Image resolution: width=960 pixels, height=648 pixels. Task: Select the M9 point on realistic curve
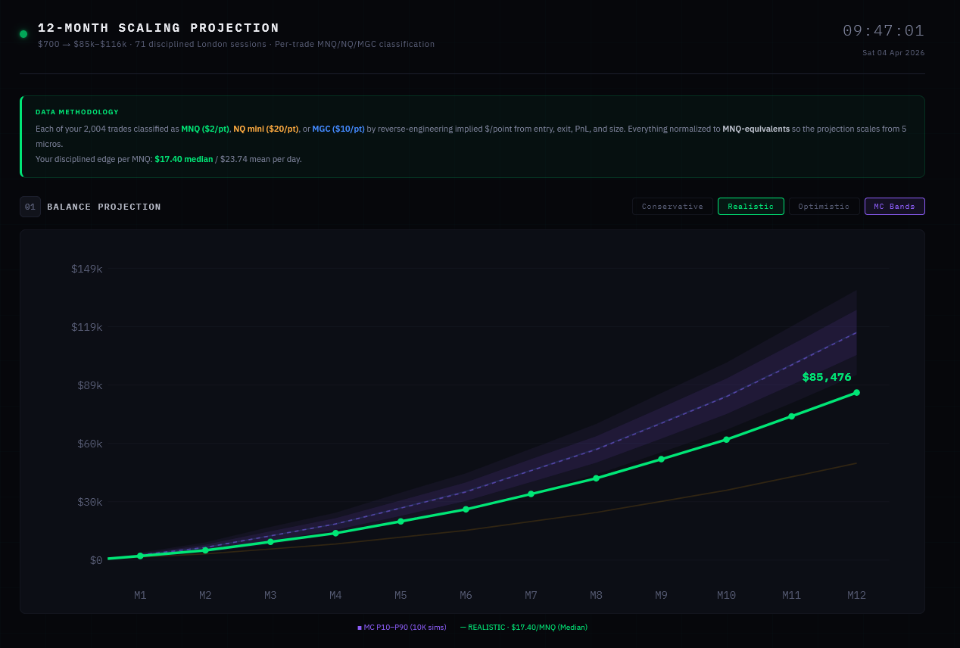point(661,460)
